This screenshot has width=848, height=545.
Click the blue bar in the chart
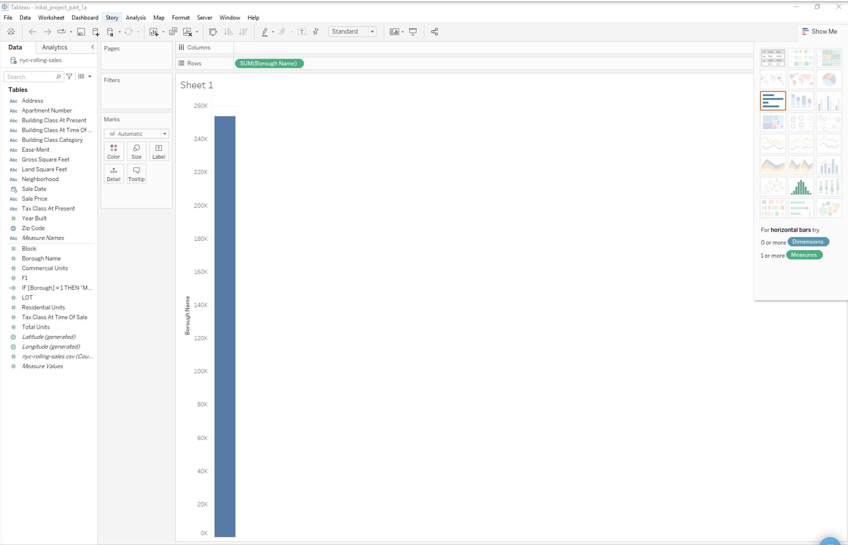pos(224,326)
